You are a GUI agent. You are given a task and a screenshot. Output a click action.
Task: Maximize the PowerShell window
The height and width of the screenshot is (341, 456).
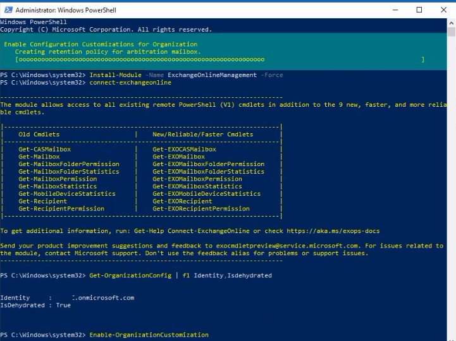[419, 10]
